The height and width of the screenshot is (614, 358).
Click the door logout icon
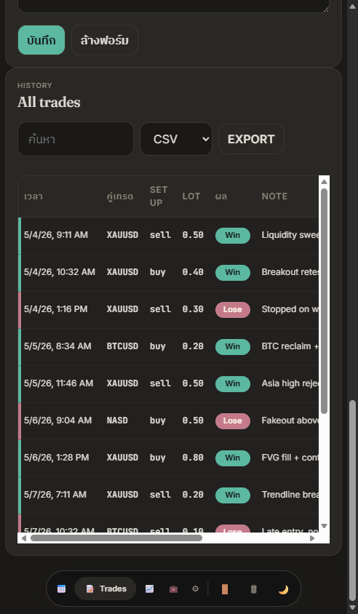tap(224, 589)
